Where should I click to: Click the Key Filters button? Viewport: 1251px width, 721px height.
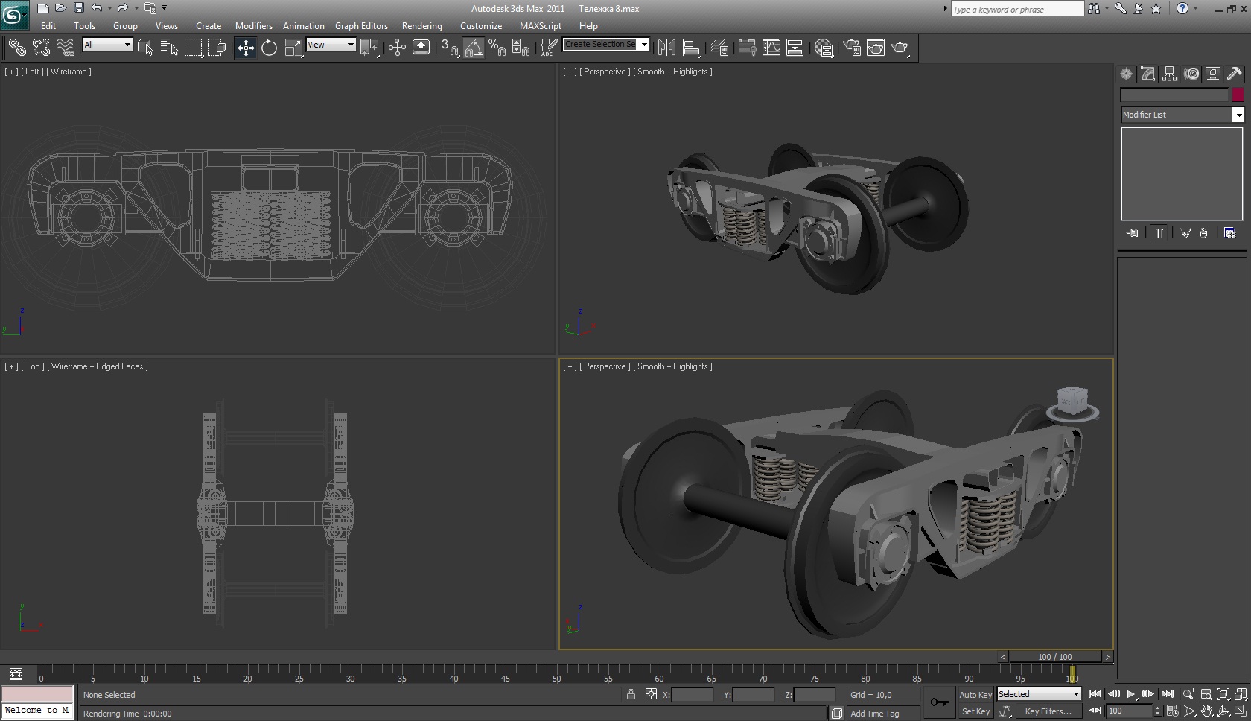[1047, 711]
